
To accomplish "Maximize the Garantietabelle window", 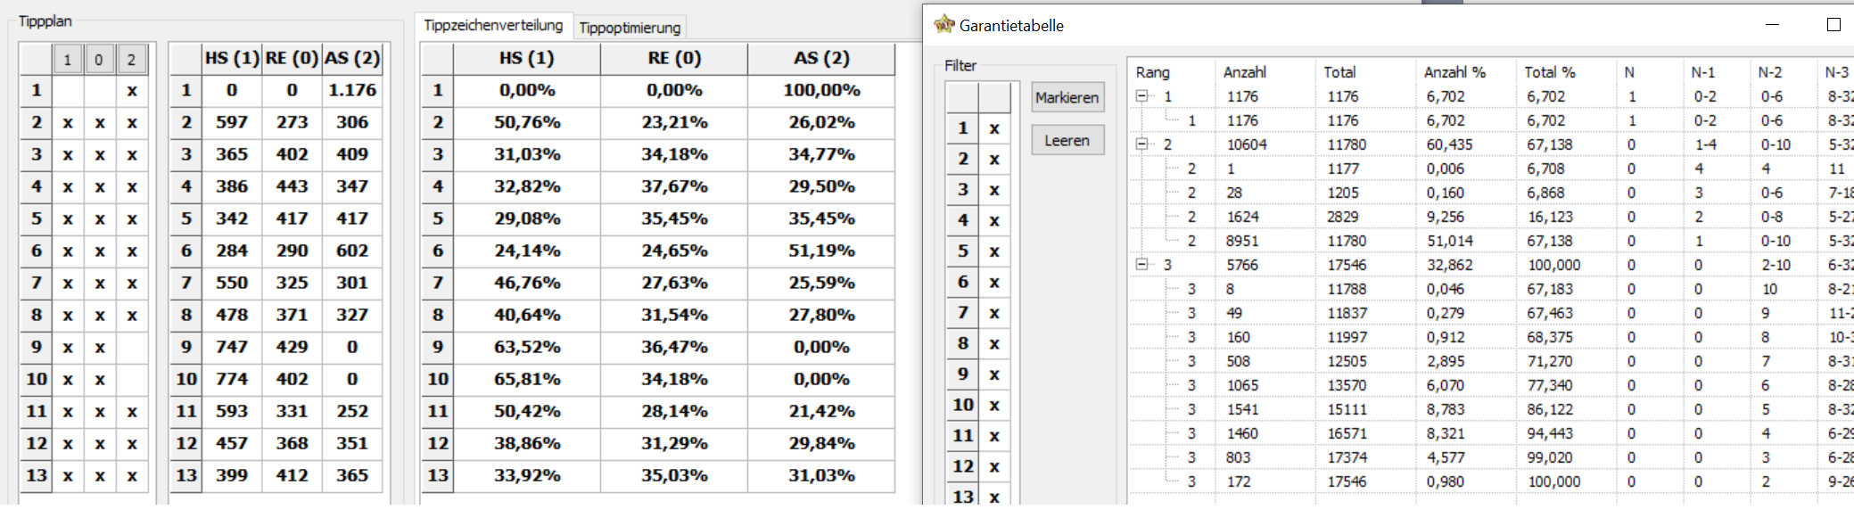I will [1833, 25].
